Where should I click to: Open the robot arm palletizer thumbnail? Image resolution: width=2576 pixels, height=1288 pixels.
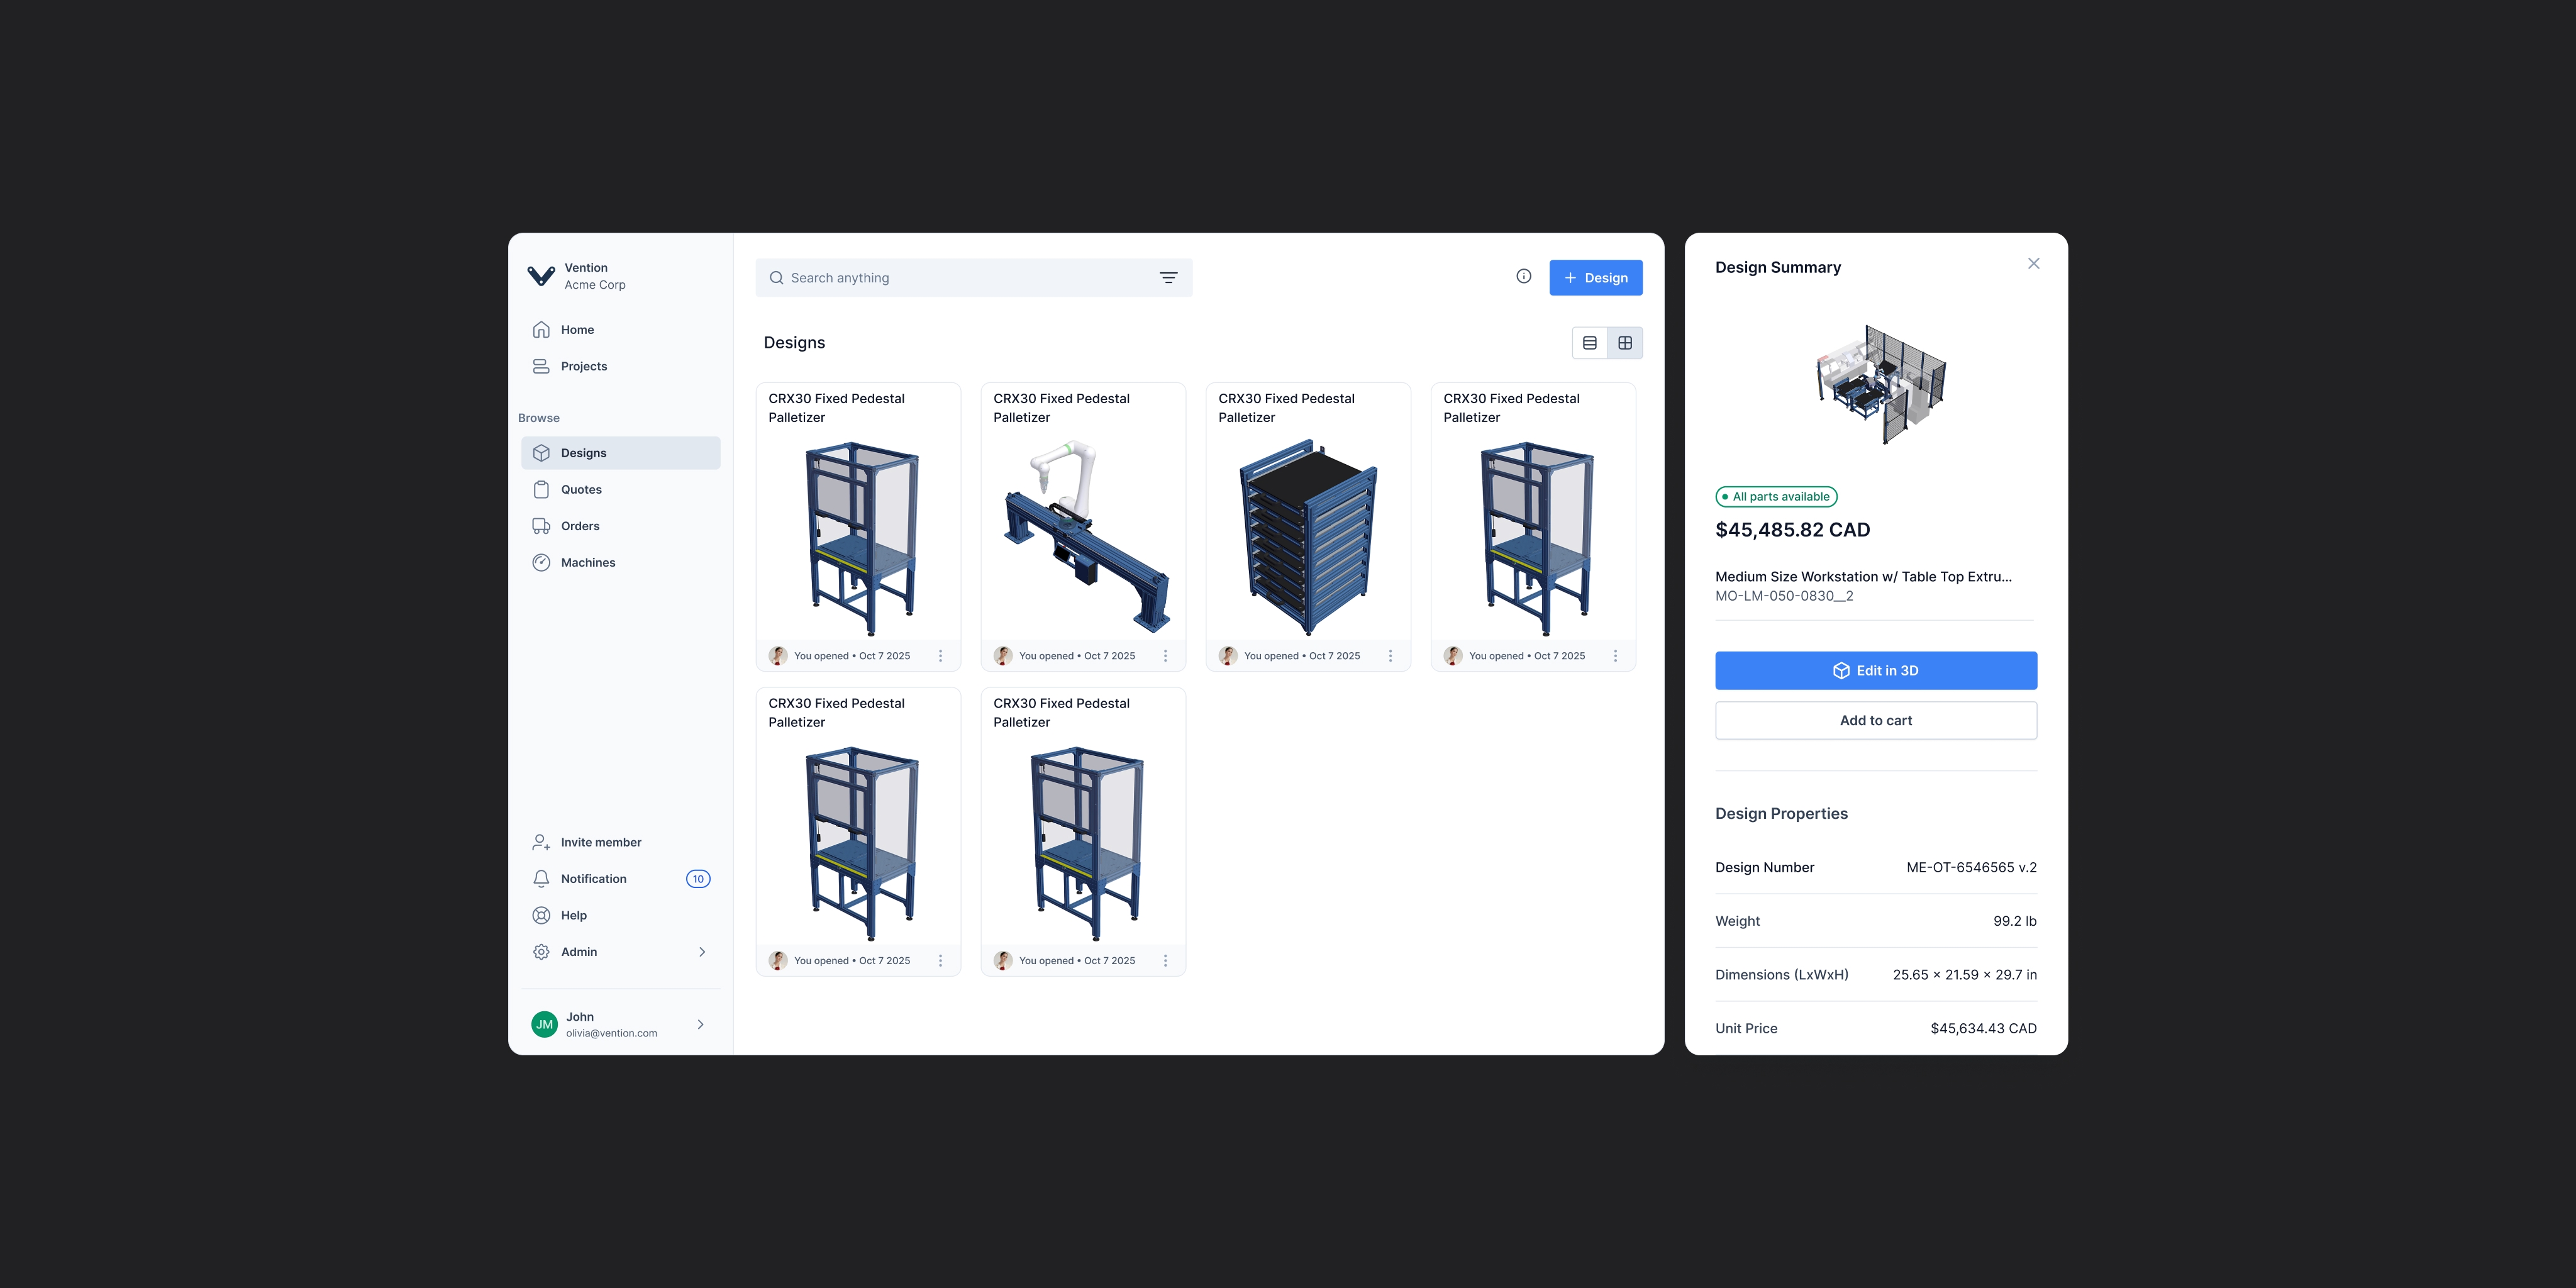1083,535
